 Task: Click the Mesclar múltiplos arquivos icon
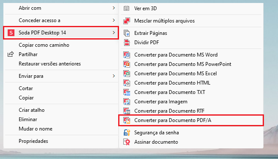[127, 21]
